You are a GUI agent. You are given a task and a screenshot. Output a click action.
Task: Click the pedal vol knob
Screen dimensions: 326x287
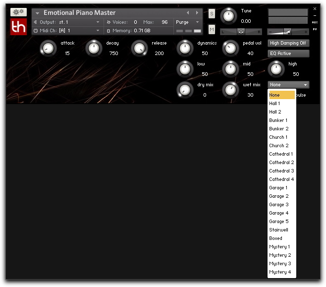(230, 48)
